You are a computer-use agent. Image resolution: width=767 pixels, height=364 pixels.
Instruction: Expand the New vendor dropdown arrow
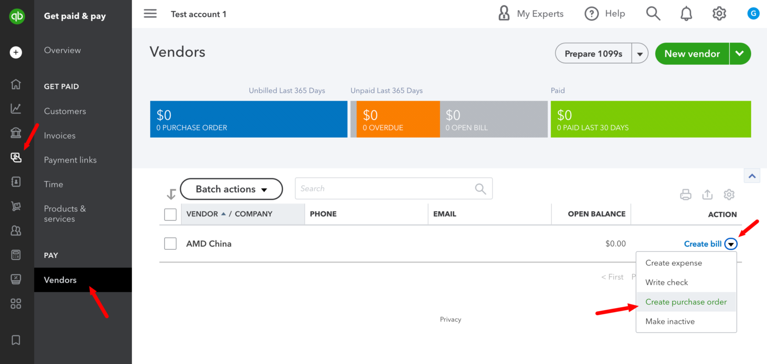740,53
